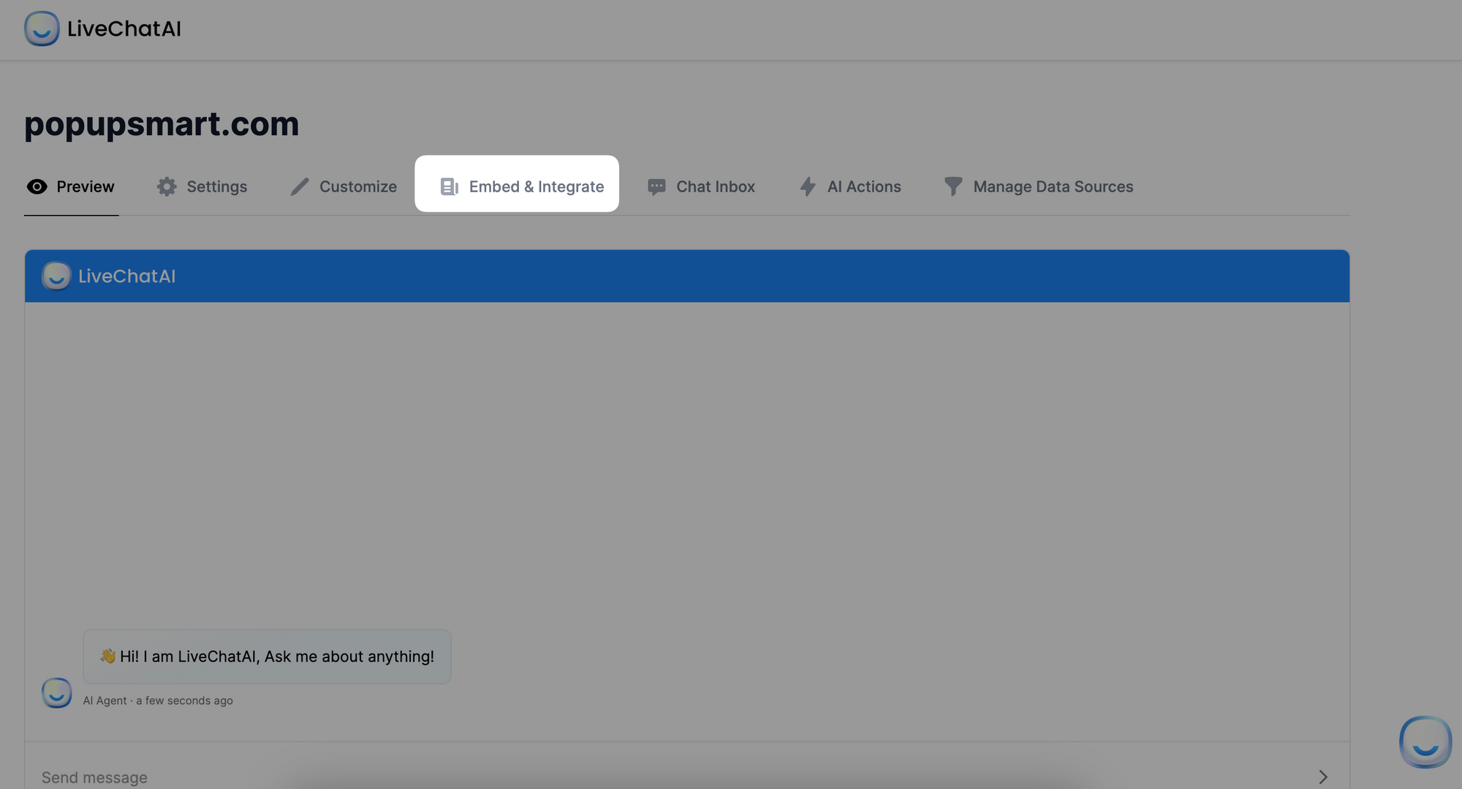Open Manage Data Sources tab

click(1039, 186)
